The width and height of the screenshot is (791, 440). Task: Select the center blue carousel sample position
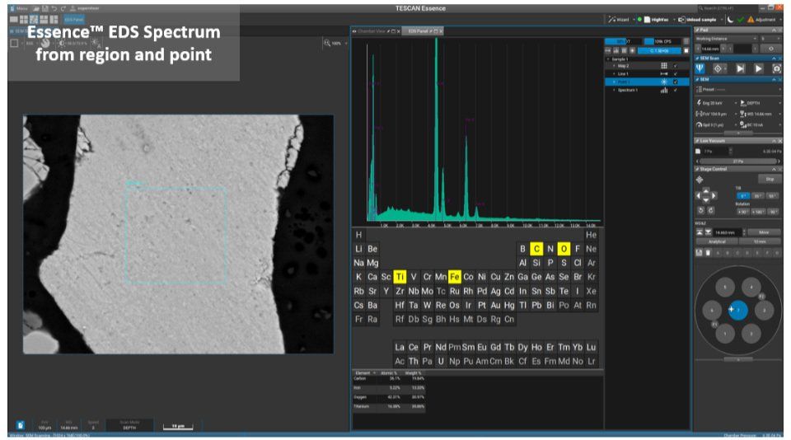(738, 310)
